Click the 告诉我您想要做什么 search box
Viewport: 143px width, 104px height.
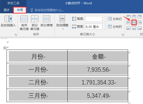pos(49,10)
